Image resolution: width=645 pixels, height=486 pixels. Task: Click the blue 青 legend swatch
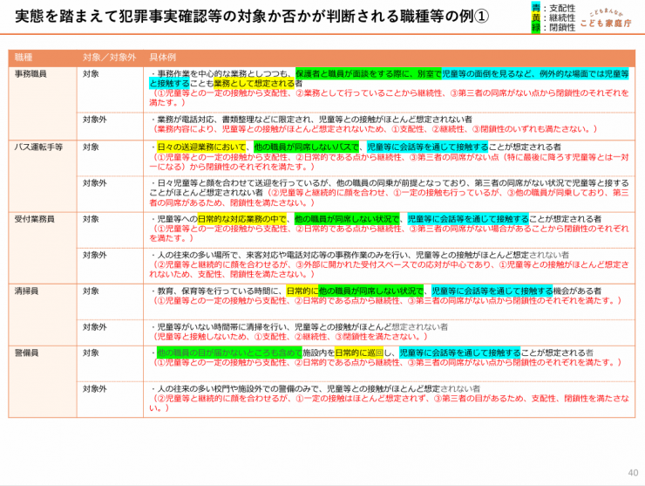535,8
